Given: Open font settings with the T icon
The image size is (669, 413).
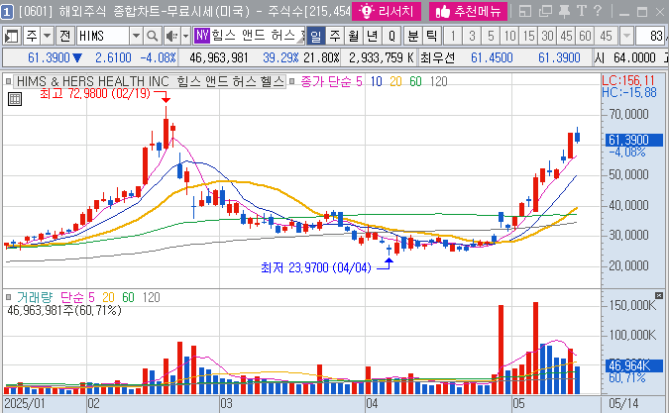Looking at the screenshot, I should coord(581,11).
